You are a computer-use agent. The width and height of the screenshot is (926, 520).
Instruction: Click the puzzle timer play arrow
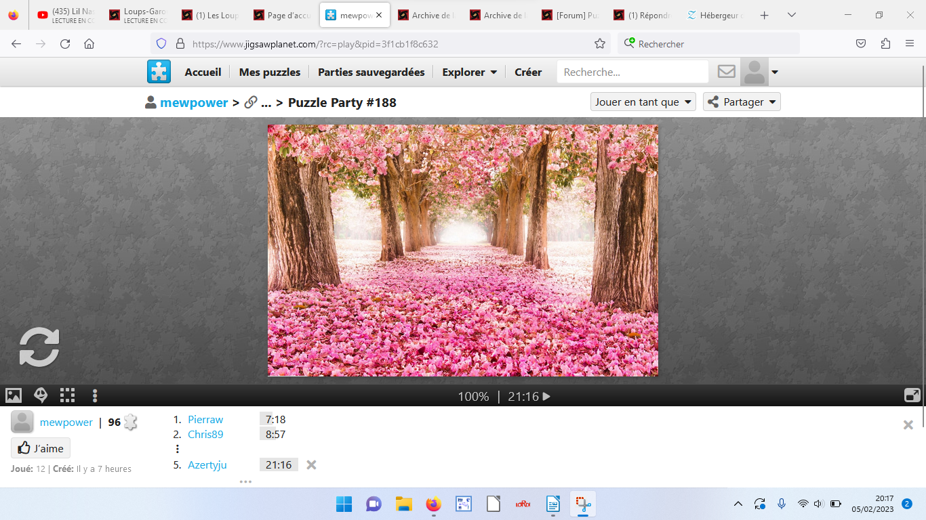[x=546, y=397]
